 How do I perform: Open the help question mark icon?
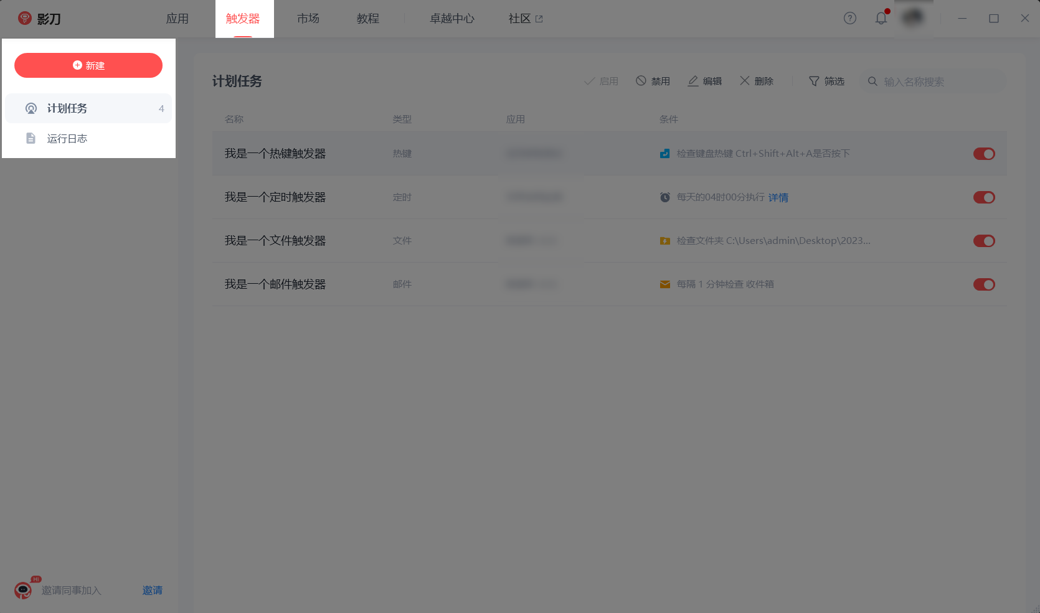pyautogui.click(x=850, y=18)
